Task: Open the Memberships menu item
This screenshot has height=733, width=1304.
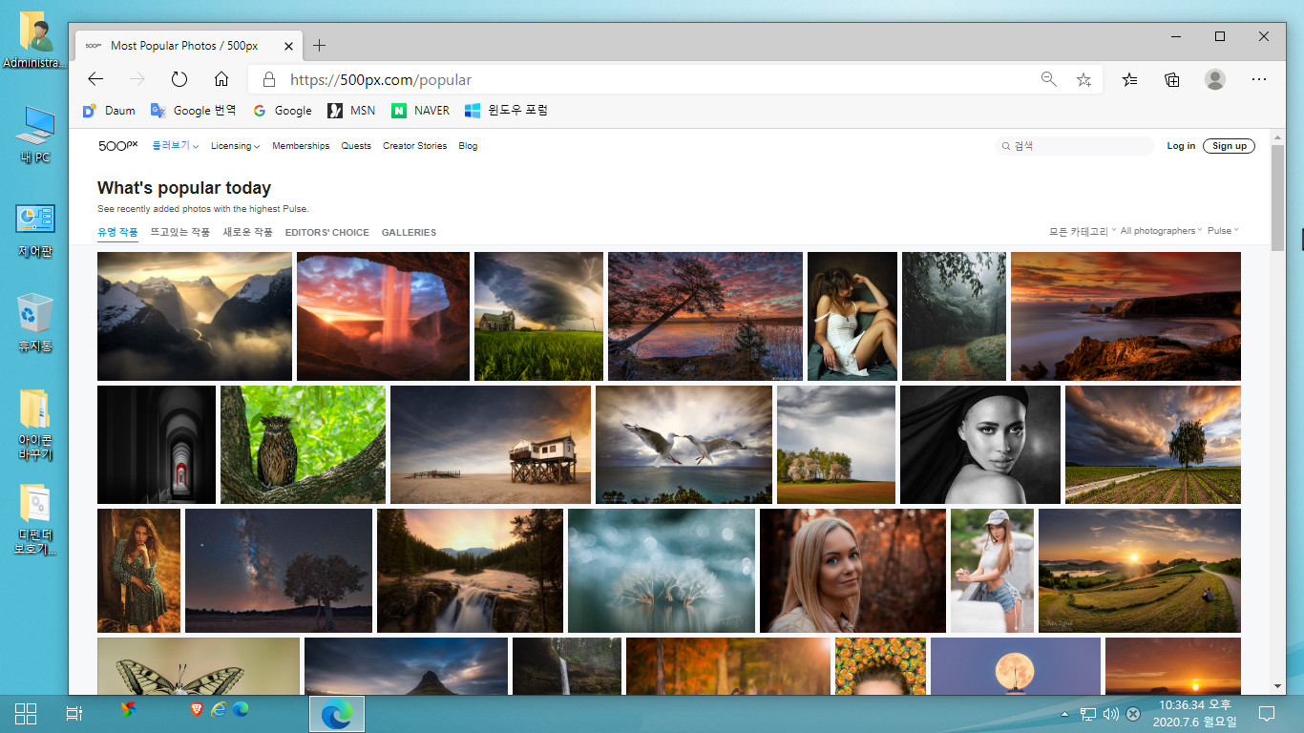Action: click(301, 146)
